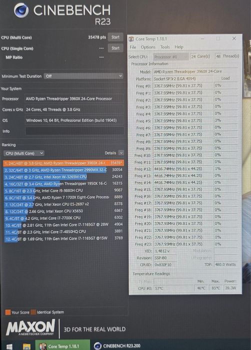Click the Maxon logo
This screenshot has width=251, height=350.
(x=30, y=327)
